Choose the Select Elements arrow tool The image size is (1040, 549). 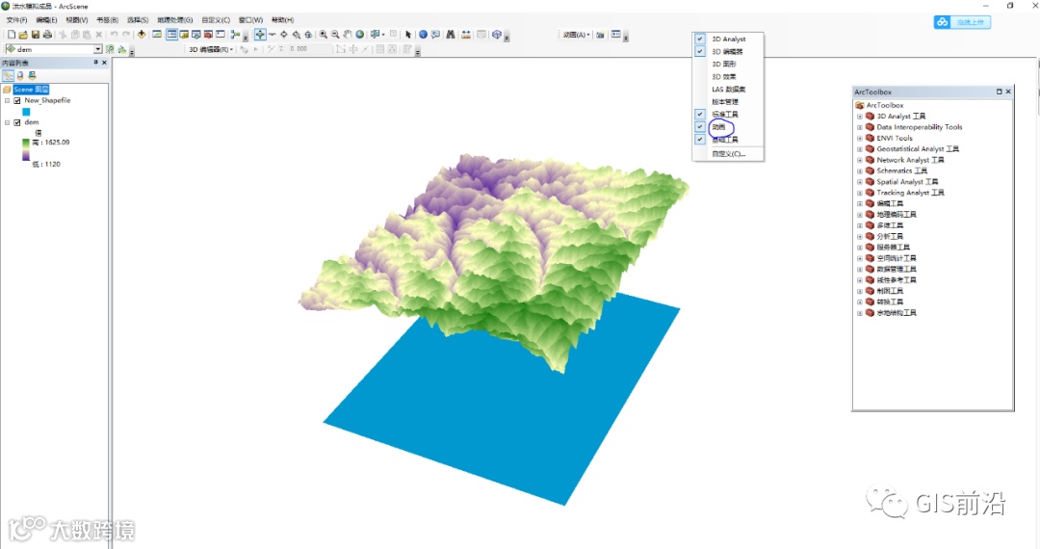408,35
